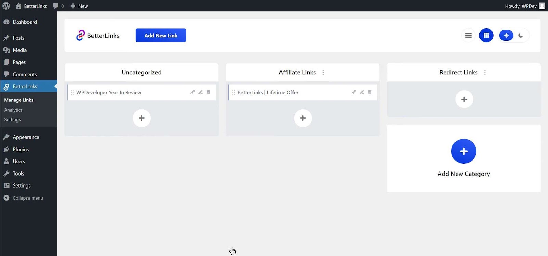Open WPDeveloper Year In Review link card
Image resolution: width=548 pixels, height=256 pixels.
(141, 92)
